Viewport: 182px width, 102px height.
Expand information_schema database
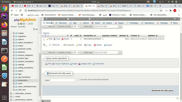point(11,93)
